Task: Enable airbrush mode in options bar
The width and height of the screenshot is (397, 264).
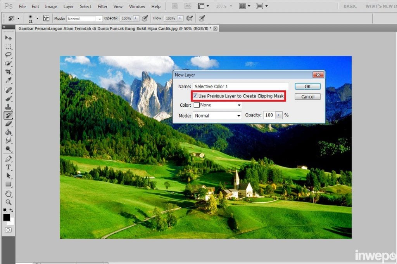Action: (189, 18)
